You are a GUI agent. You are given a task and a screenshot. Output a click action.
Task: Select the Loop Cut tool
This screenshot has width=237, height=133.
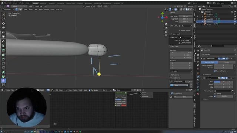coord(3,64)
